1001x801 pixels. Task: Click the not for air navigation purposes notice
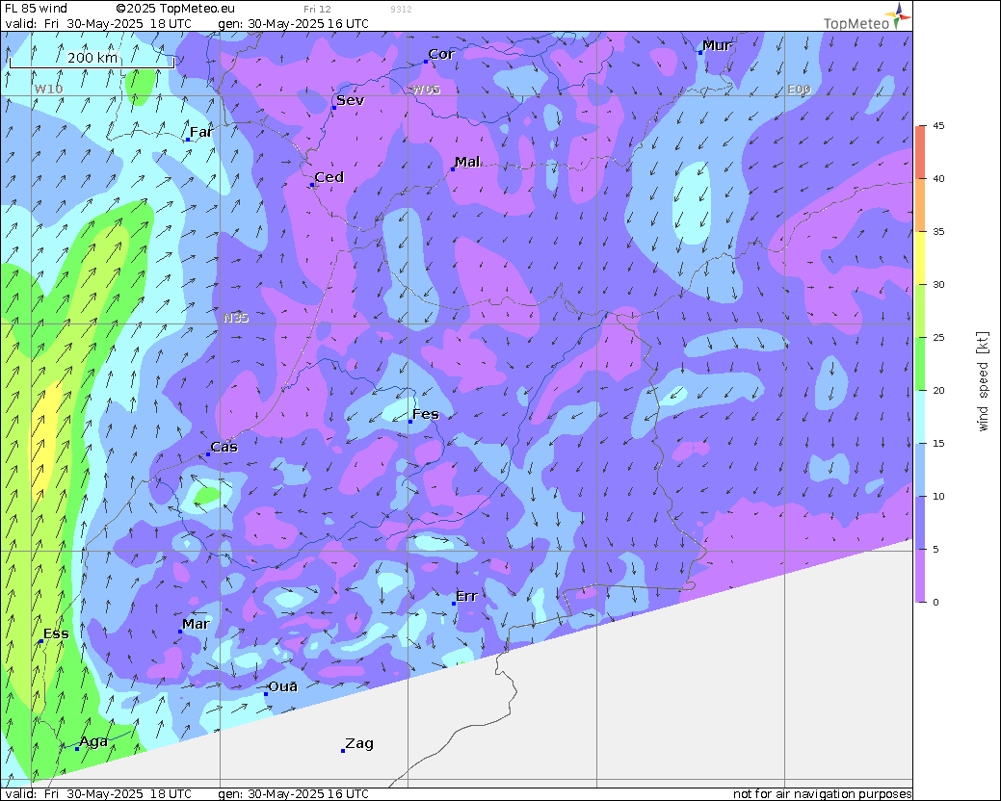tap(822, 794)
